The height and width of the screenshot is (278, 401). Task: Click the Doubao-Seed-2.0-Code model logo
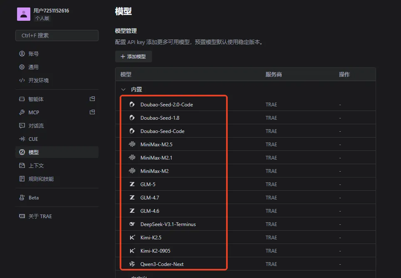pos(132,104)
